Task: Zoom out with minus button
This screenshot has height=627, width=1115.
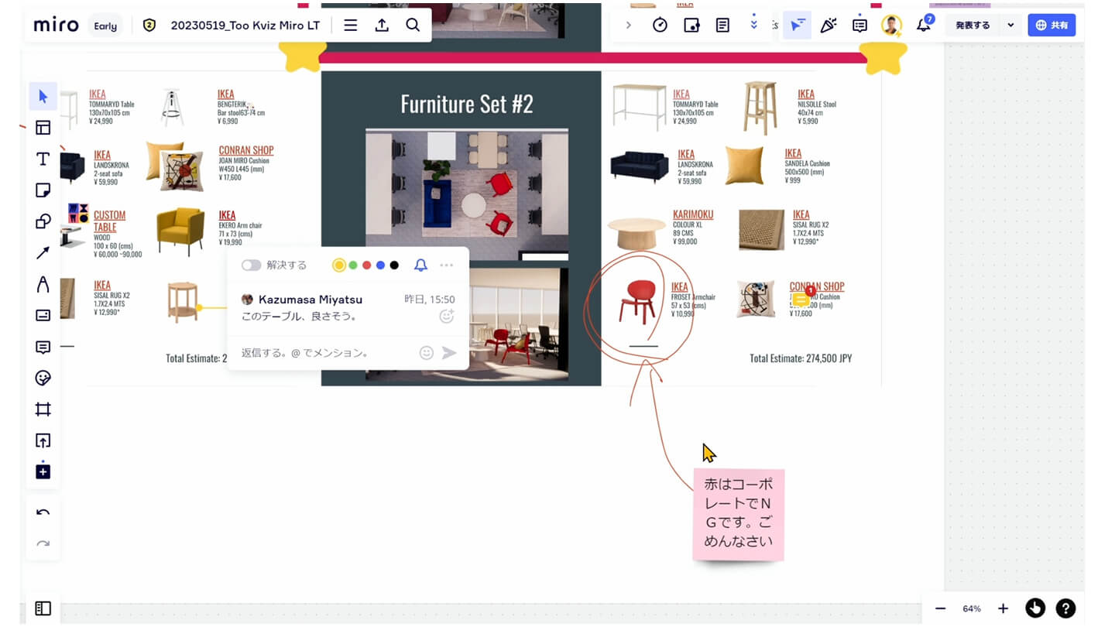Action: pyautogui.click(x=940, y=608)
